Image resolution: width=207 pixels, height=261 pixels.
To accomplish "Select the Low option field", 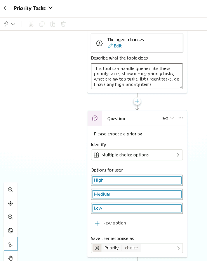I will 137,208.
